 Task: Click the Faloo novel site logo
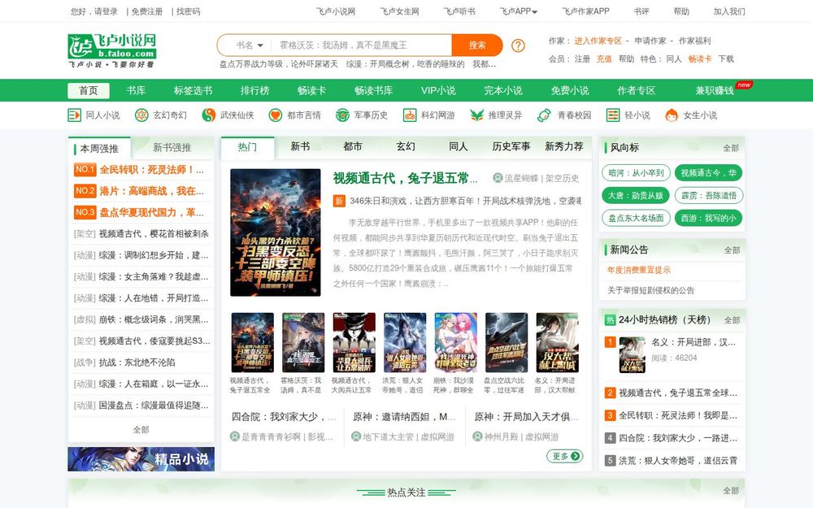coord(112,50)
